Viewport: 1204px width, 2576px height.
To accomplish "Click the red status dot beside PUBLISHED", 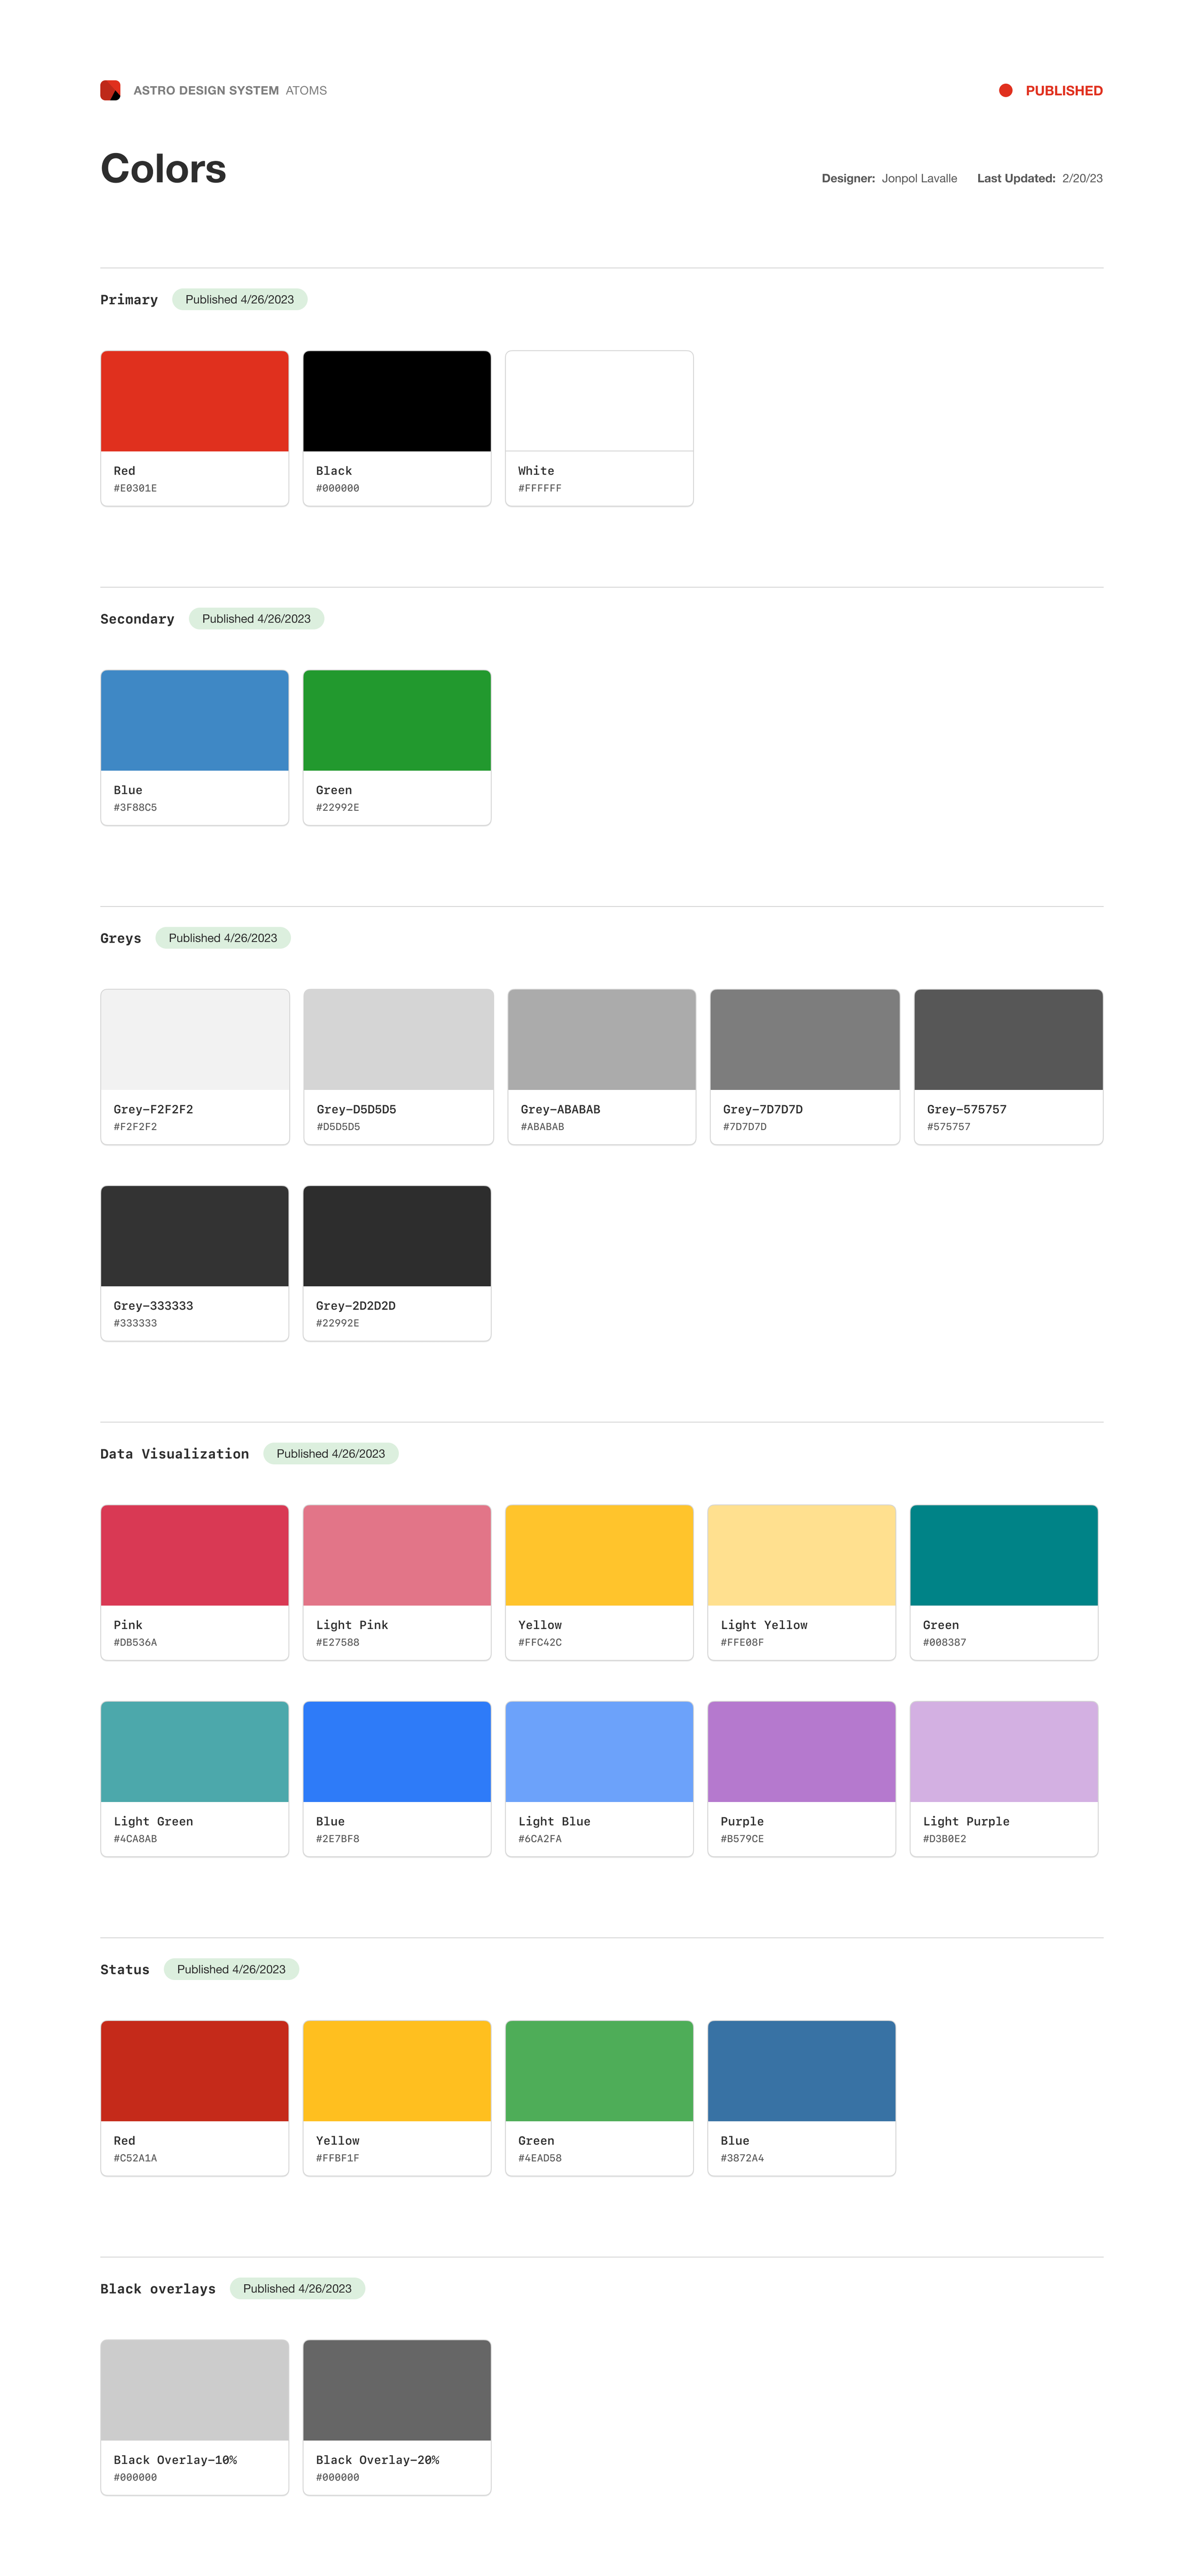I will pyautogui.click(x=1005, y=90).
